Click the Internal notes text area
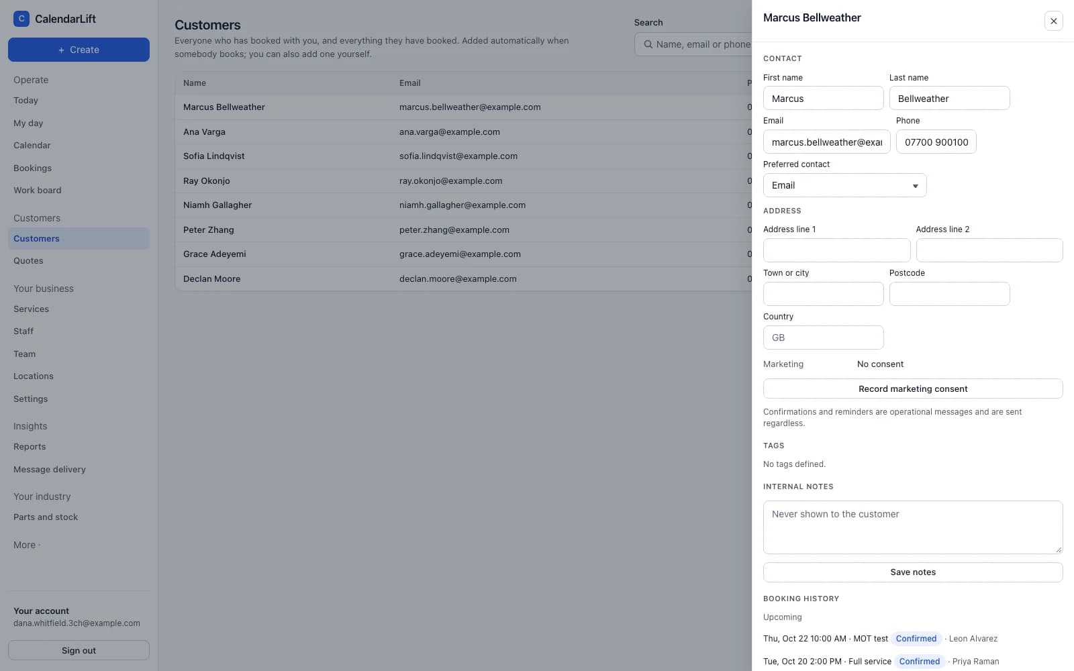Screen dimensions: 1074x671 pos(912,527)
